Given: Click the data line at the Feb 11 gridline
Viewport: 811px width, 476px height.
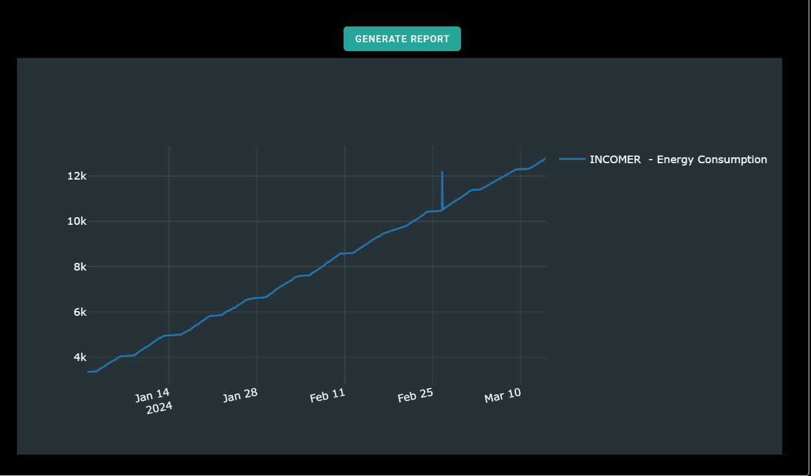Looking at the screenshot, I should pos(345,253).
